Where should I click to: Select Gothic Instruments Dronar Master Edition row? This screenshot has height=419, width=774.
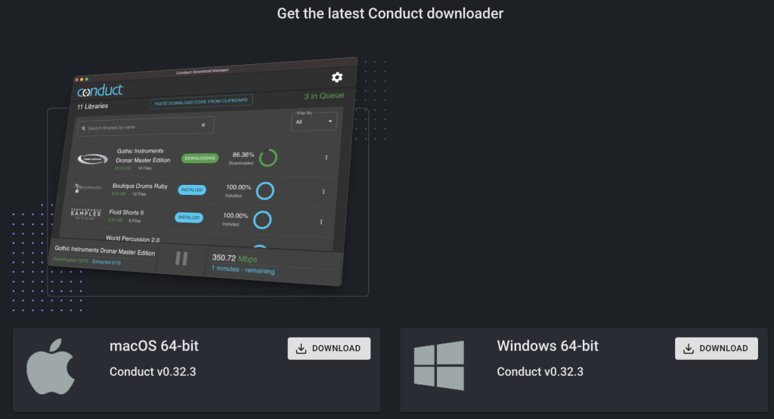coord(203,158)
